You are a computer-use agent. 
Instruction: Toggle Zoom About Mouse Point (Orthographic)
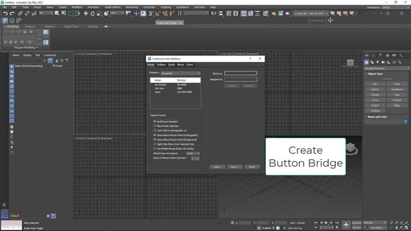coord(155,135)
